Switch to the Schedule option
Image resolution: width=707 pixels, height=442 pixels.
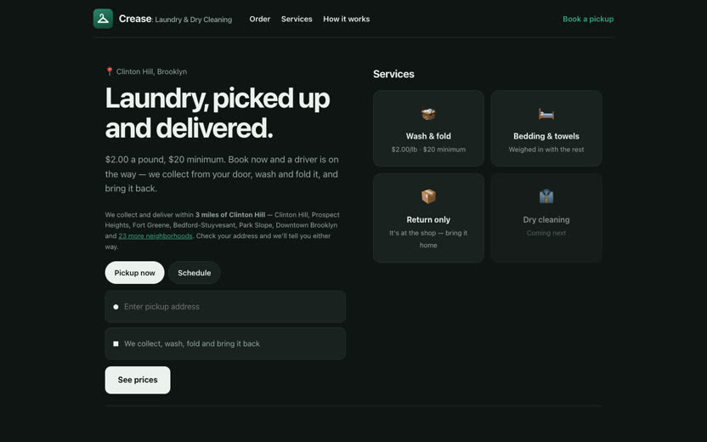pos(195,272)
